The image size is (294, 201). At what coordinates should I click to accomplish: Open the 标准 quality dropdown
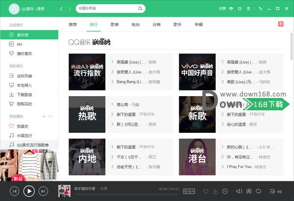189,191
